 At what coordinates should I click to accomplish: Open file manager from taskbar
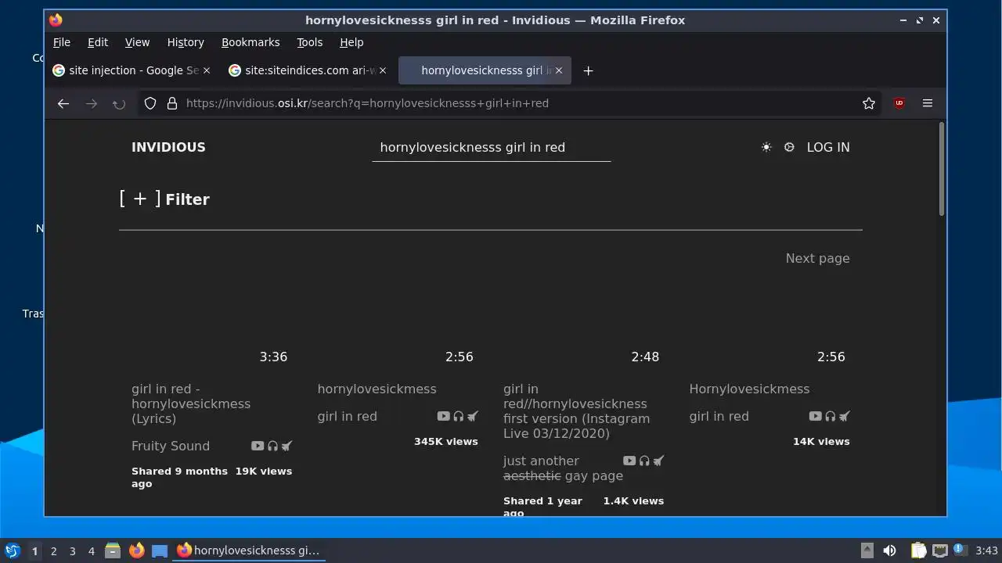[113, 550]
